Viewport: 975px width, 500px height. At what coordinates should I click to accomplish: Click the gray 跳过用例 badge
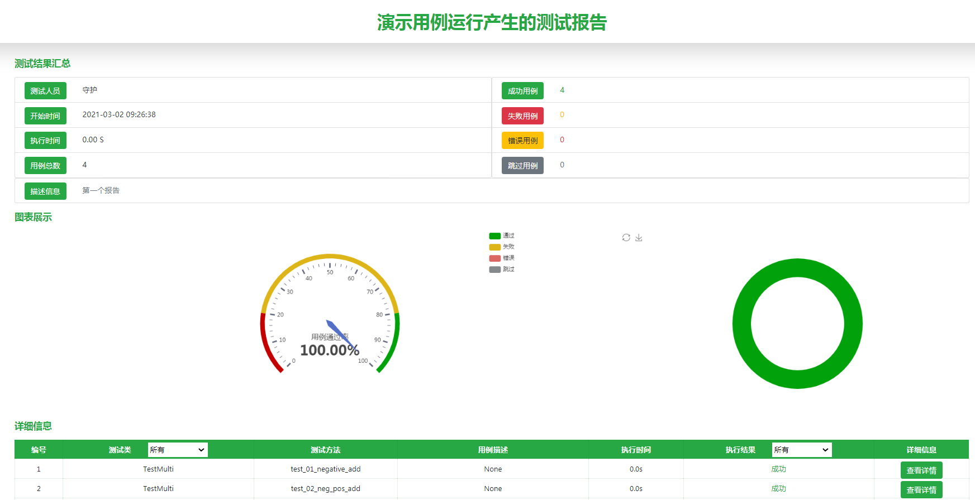[522, 166]
